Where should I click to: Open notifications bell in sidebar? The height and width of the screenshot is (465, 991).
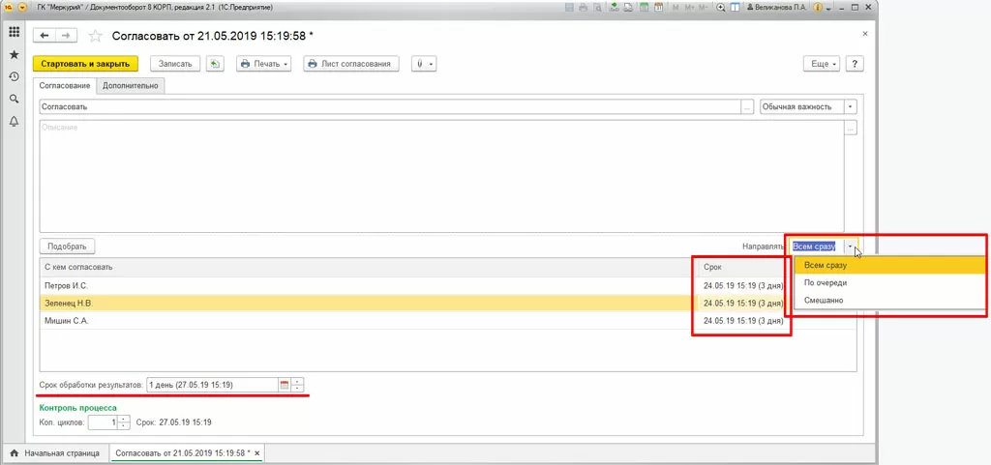coord(14,121)
